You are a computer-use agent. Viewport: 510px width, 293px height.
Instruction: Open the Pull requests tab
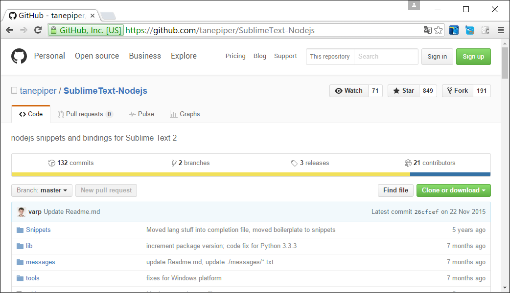(85, 114)
